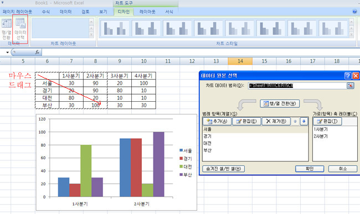Image resolution: width=360 pixels, height=214 pixels.
Task: Click the 4사분기 header cell
Action: coord(143,76)
